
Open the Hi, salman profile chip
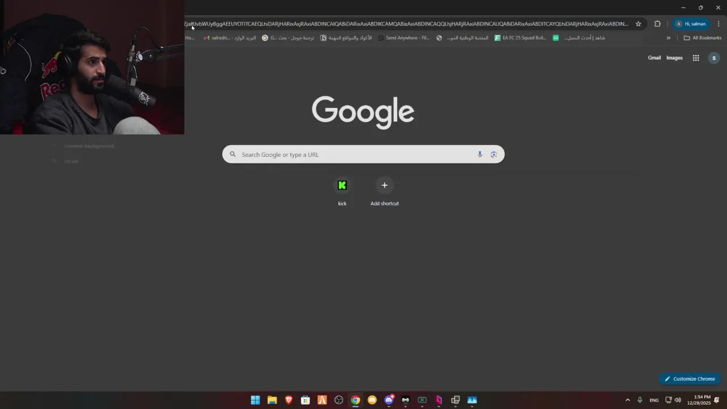tap(691, 24)
